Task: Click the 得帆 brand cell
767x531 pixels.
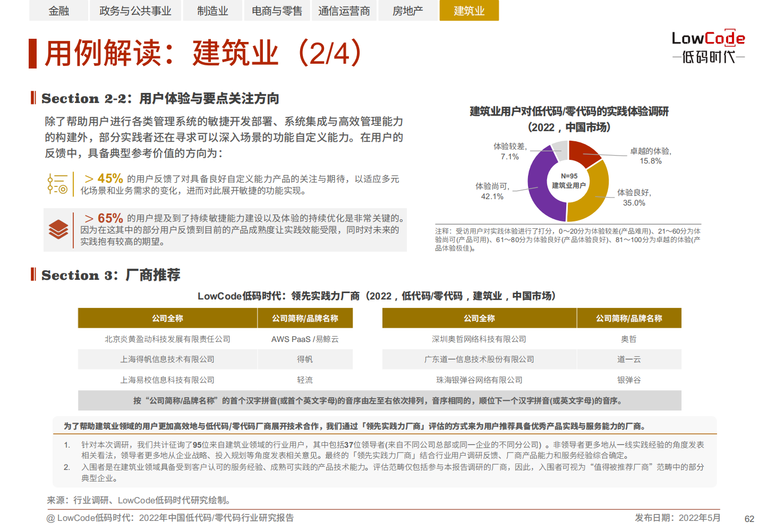Action: tap(305, 359)
